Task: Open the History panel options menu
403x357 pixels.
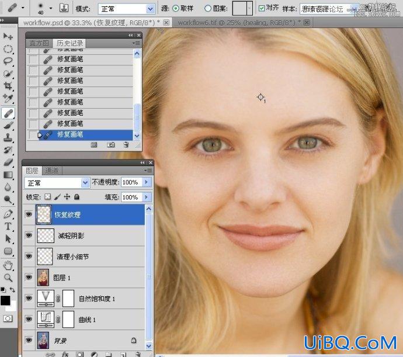Action: (x=136, y=43)
